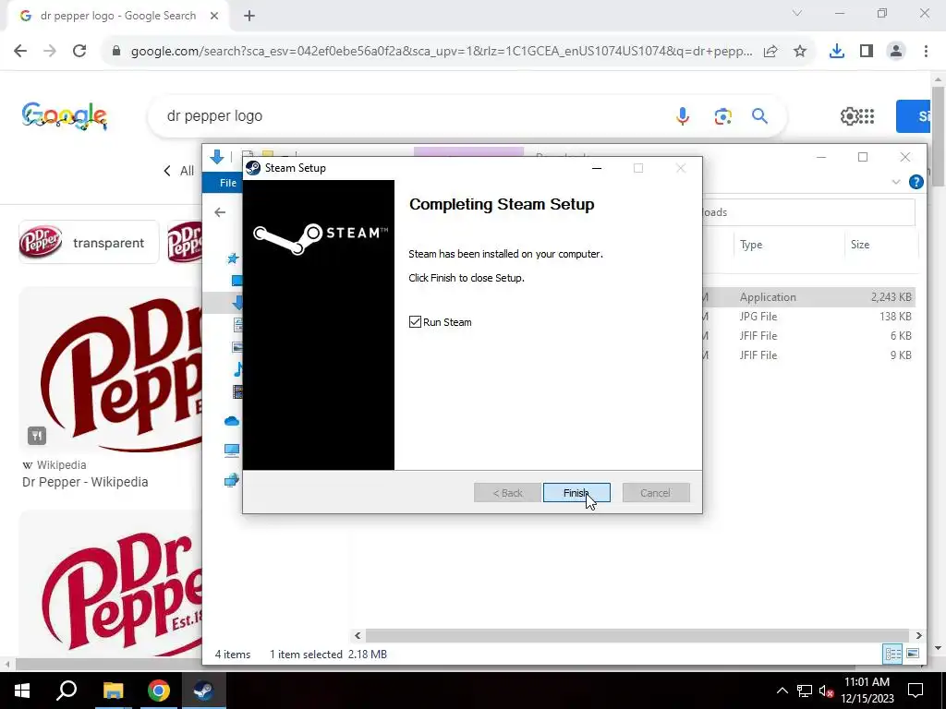Search by voice microphone icon
Image resolution: width=946 pixels, height=709 pixels.
(x=683, y=115)
